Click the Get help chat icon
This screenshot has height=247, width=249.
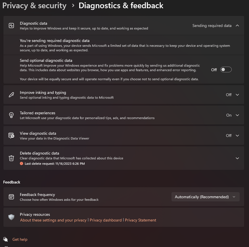tap(5, 239)
